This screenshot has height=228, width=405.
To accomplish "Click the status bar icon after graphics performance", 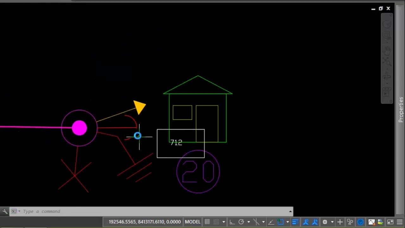I will 380,222.
